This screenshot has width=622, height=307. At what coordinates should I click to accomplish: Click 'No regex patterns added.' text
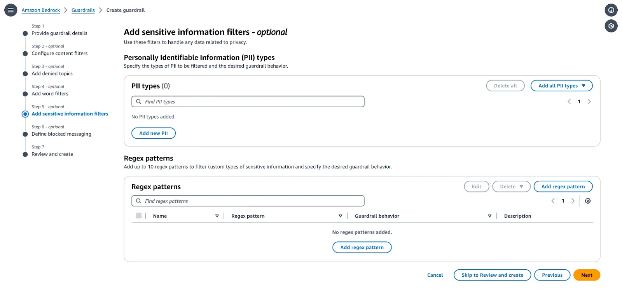point(362,232)
